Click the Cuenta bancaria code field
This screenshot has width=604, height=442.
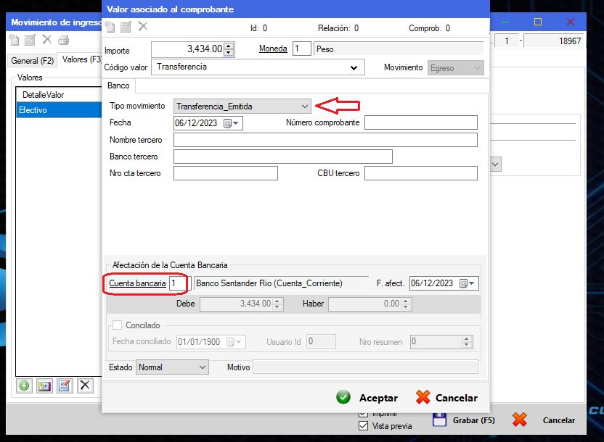pyautogui.click(x=180, y=283)
